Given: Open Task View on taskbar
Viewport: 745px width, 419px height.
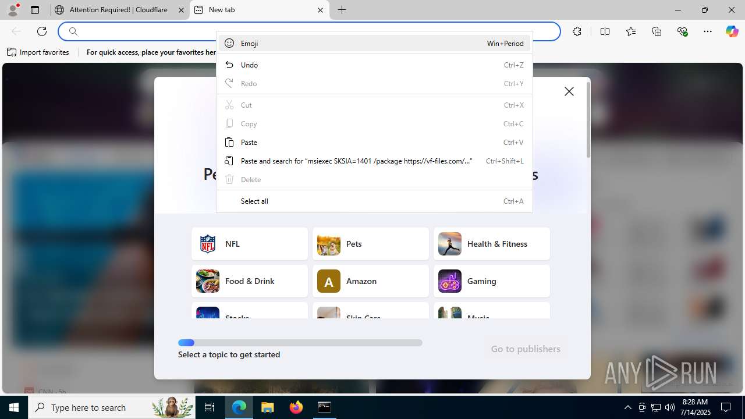Looking at the screenshot, I should pos(210,407).
